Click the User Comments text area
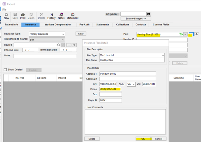 click(x=125, y=122)
